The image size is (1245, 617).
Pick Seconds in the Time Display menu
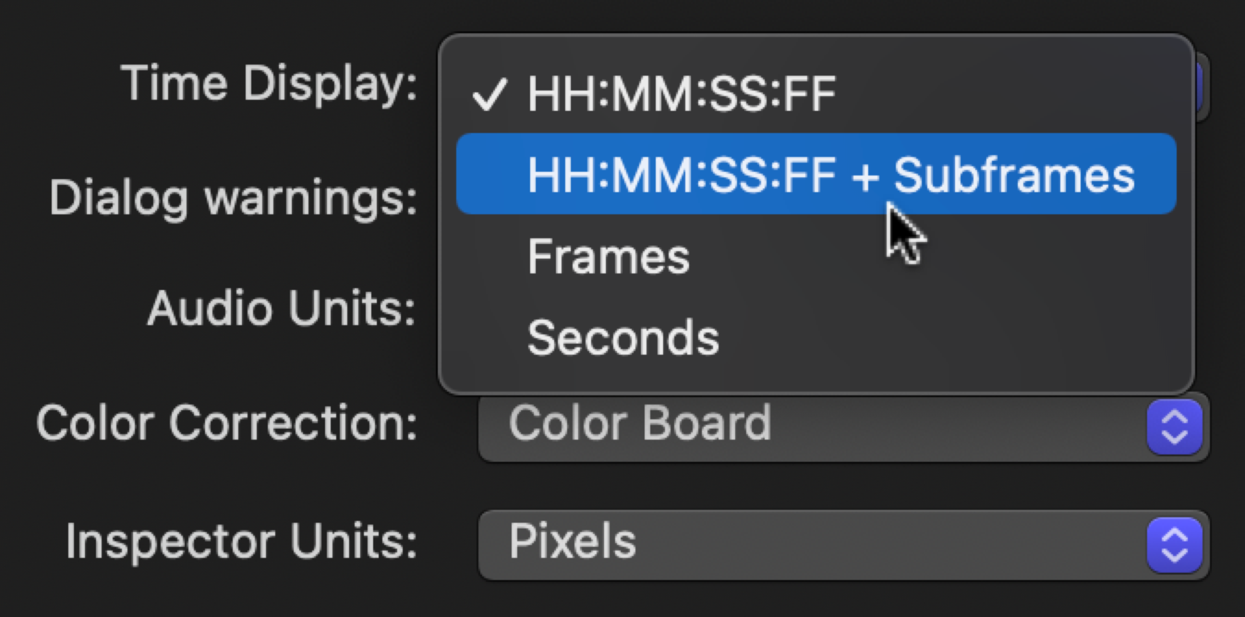click(x=623, y=338)
